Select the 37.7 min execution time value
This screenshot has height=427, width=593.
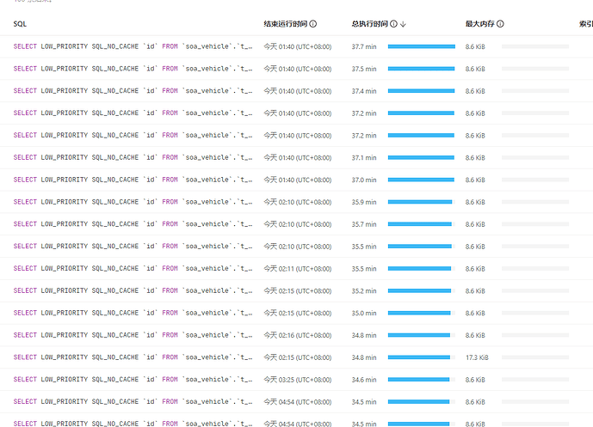pyautogui.click(x=364, y=46)
